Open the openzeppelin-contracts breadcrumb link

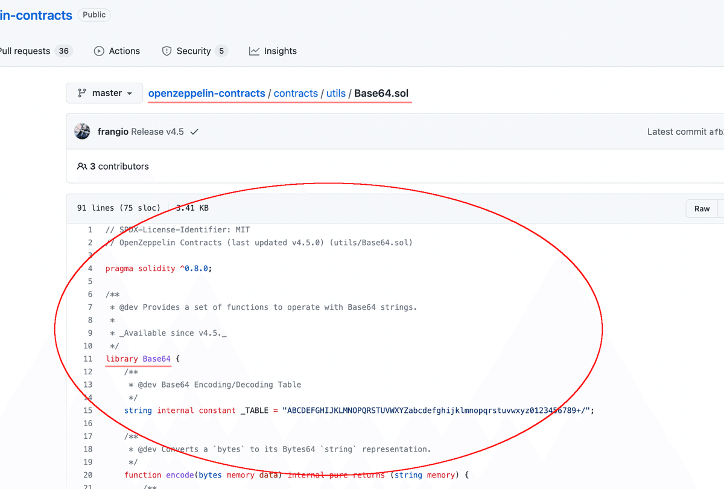(206, 94)
